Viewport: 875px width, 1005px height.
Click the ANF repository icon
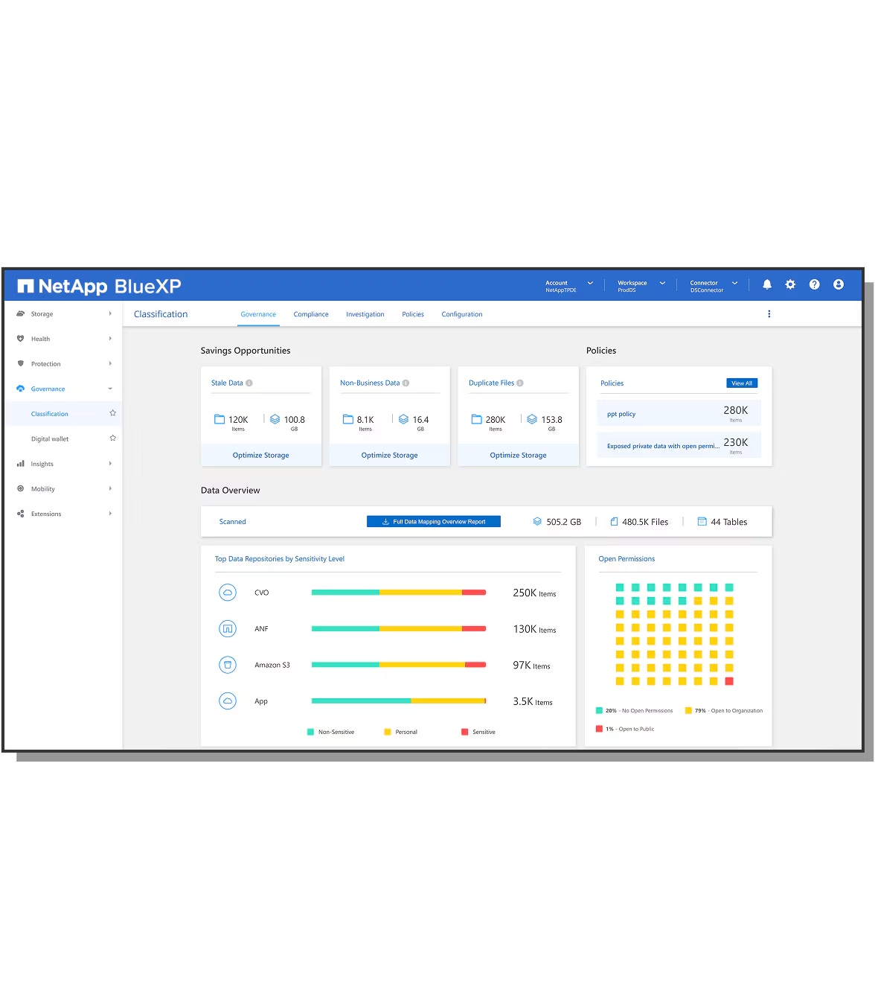point(228,629)
